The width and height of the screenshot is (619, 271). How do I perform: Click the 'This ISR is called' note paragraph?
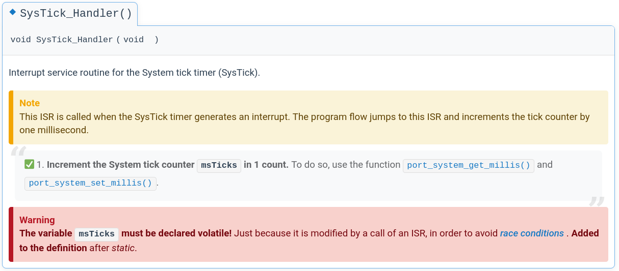[x=304, y=117]
